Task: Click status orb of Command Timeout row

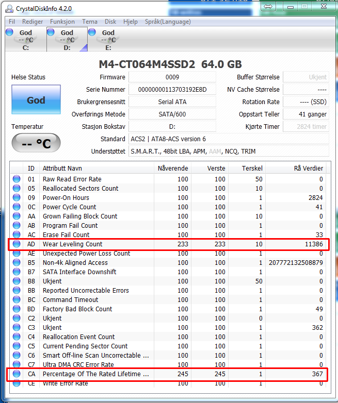Action: (17, 299)
